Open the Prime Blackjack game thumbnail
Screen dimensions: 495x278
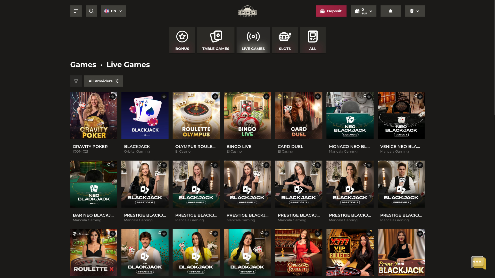click(x=401, y=253)
